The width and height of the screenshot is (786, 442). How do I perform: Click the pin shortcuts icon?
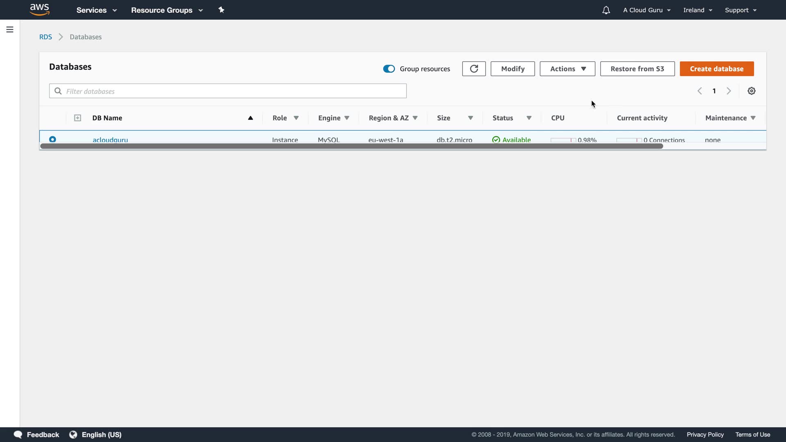pyautogui.click(x=221, y=10)
